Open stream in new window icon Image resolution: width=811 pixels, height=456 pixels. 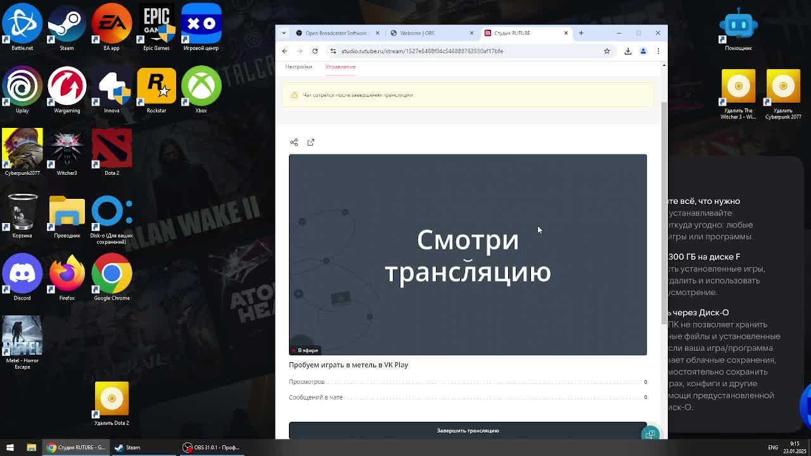coord(310,142)
